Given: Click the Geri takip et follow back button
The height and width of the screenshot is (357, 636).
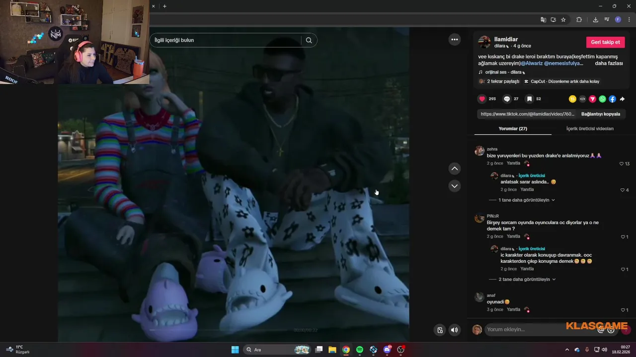Looking at the screenshot, I should [x=605, y=42].
